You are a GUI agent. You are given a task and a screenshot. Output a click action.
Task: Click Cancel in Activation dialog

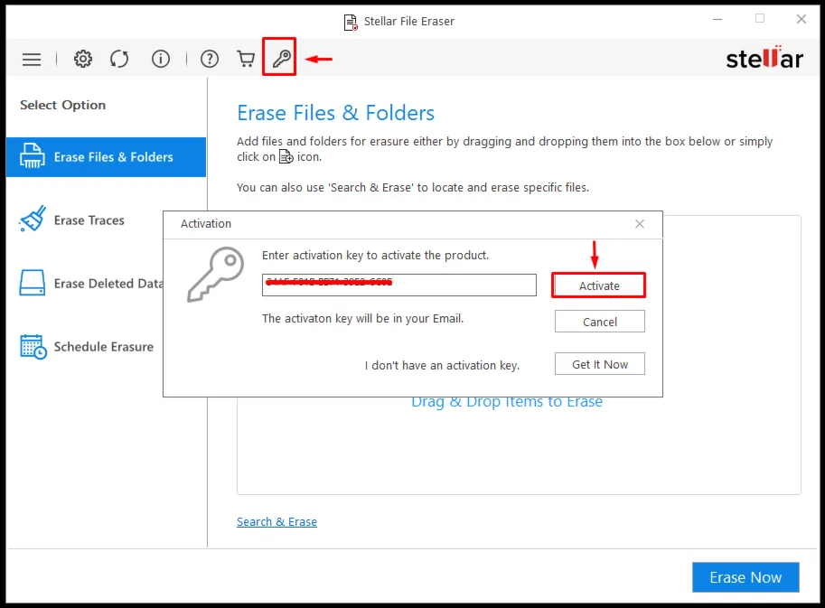tap(599, 322)
